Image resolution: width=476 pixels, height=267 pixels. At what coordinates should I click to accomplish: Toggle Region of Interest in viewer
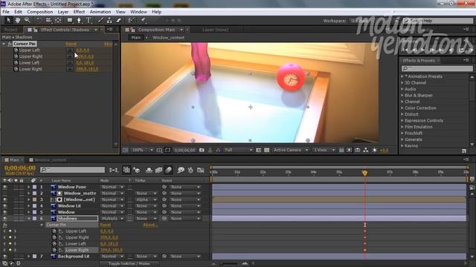point(258,150)
